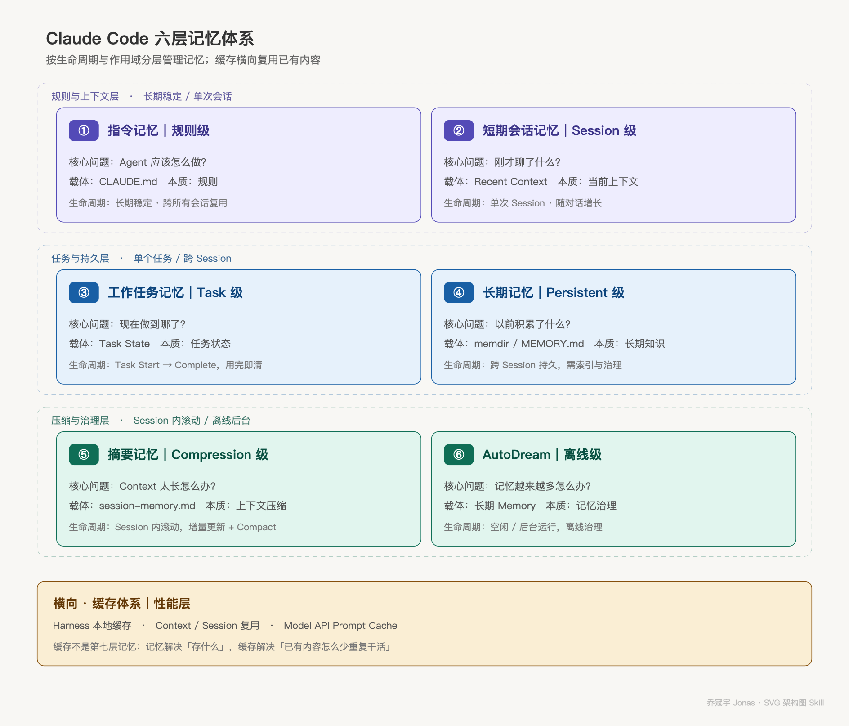
Task: Click the circled number 3 badge
Action: click(x=84, y=292)
